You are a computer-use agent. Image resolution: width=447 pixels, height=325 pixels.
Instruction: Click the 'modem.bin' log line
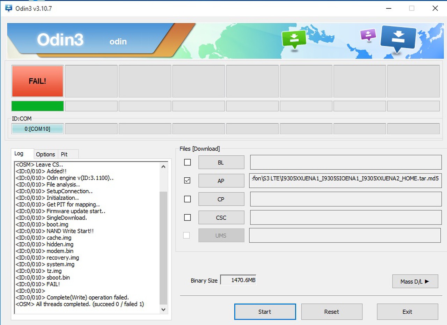point(44,251)
